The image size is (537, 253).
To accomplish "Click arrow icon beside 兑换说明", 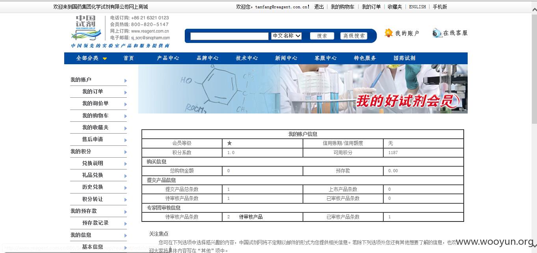I will click(126, 164).
